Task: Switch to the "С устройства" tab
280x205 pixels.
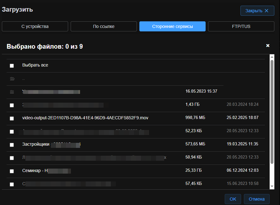Action: point(35,26)
